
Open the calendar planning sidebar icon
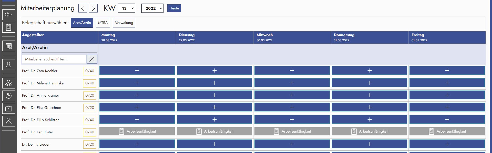click(8, 46)
